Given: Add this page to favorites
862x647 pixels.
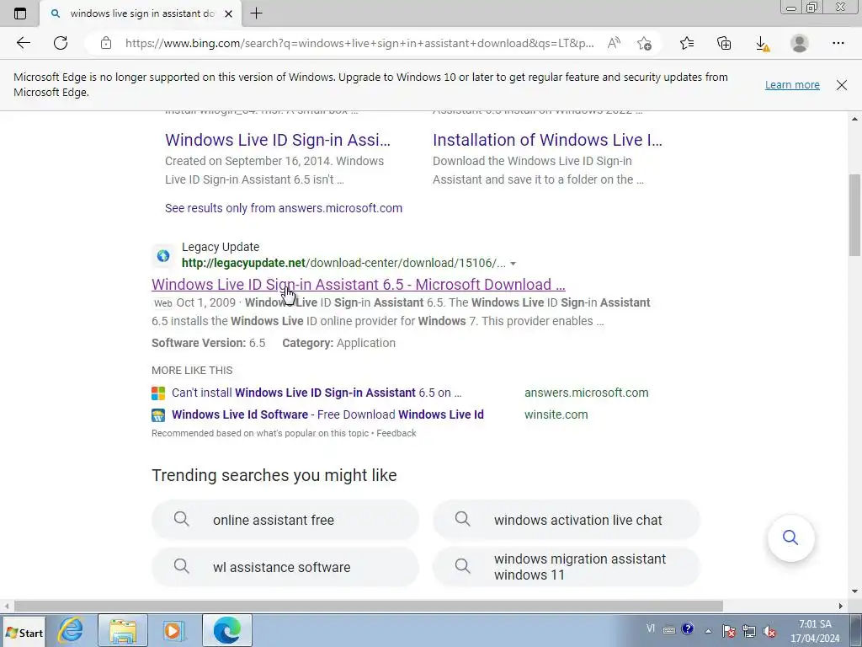Looking at the screenshot, I should 644,43.
